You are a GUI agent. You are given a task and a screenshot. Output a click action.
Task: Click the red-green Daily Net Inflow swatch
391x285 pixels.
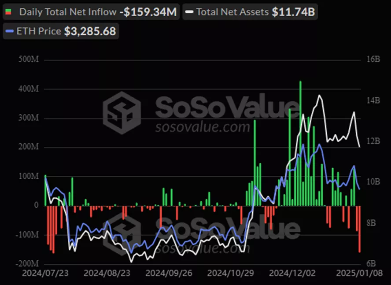tap(8, 12)
